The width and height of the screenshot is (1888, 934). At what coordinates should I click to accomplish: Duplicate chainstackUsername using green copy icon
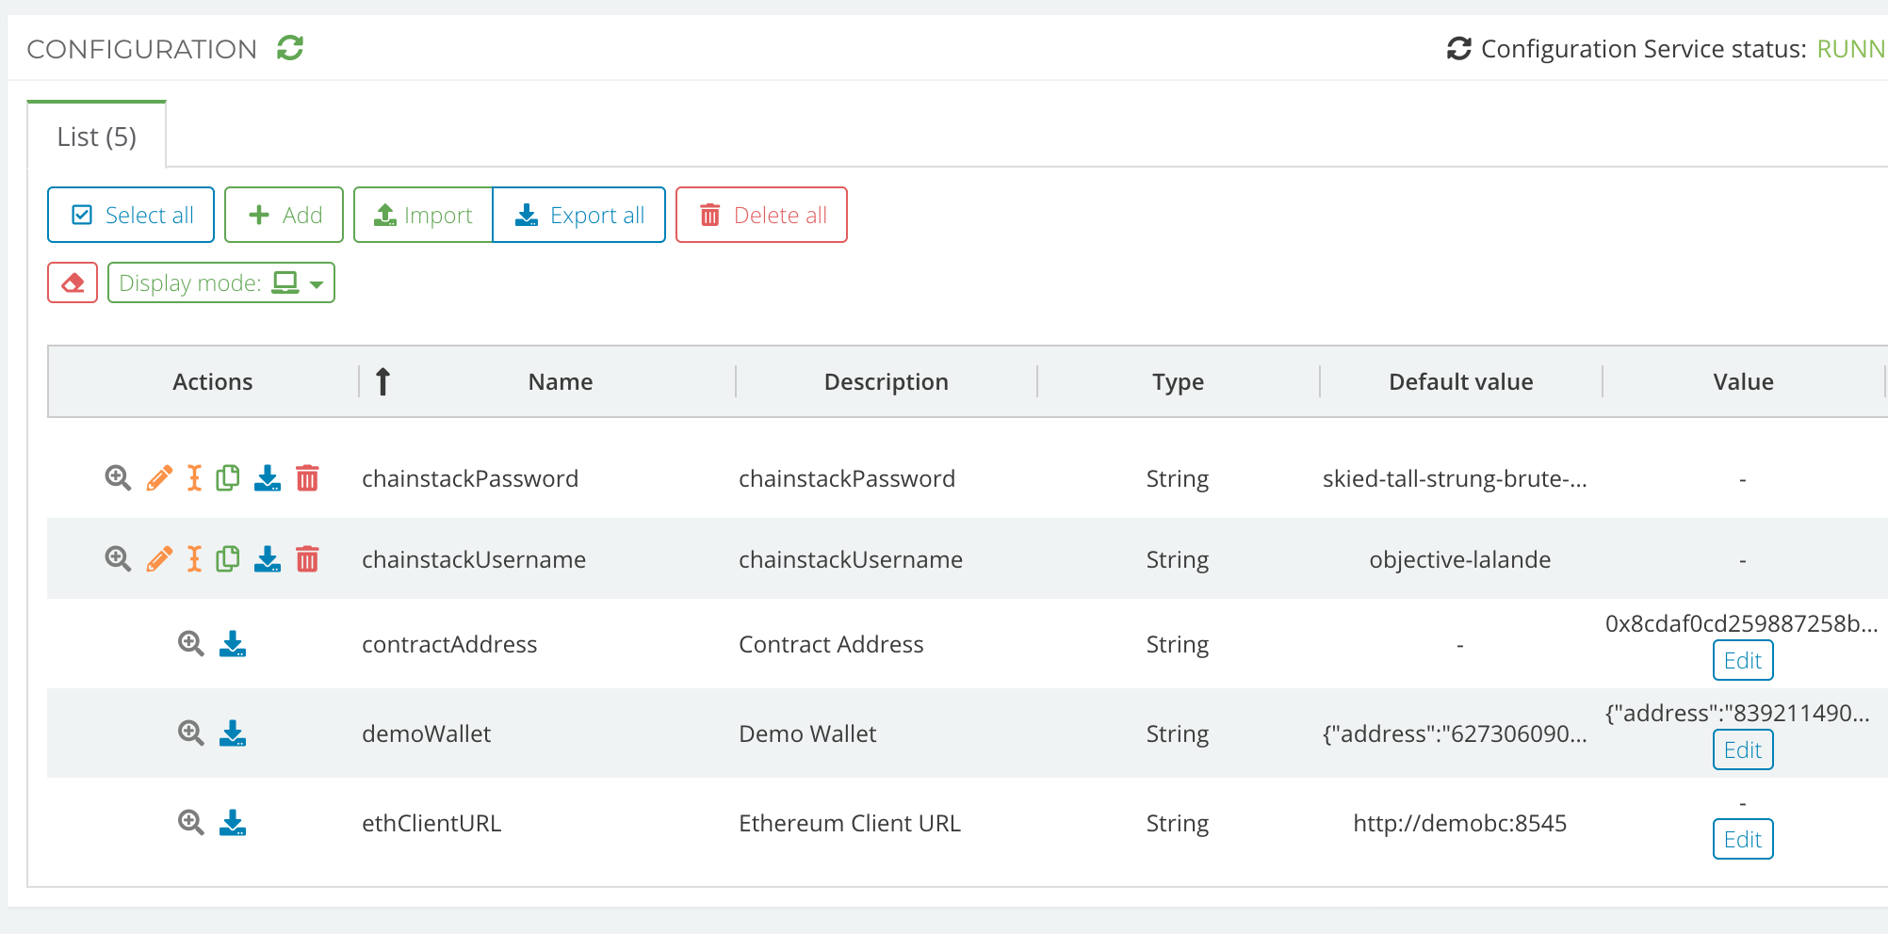(x=229, y=558)
